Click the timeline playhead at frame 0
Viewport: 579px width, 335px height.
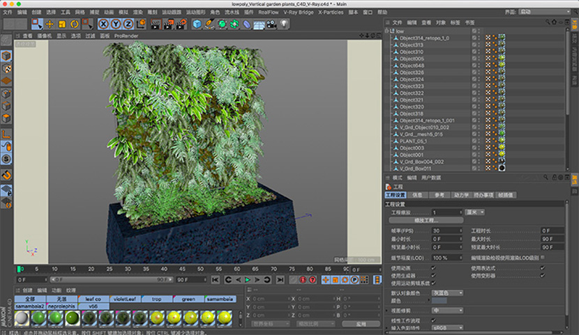coord(18,269)
